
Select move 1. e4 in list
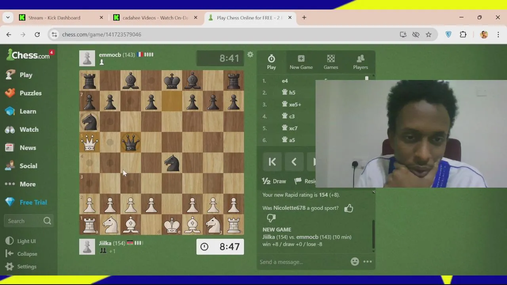click(285, 81)
